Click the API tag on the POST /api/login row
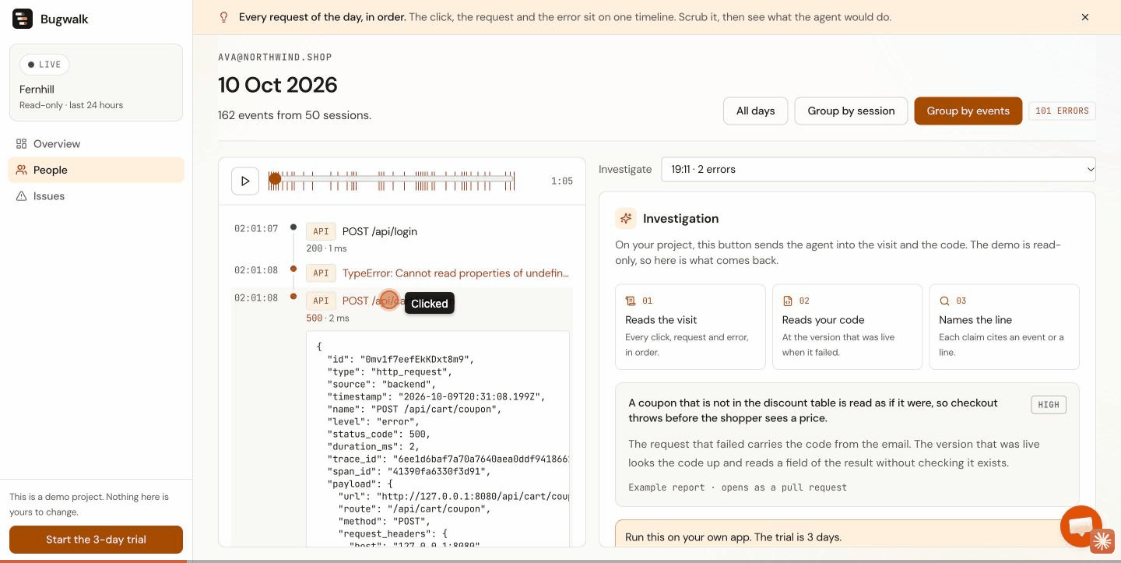The width and height of the screenshot is (1121, 563). pos(321,231)
